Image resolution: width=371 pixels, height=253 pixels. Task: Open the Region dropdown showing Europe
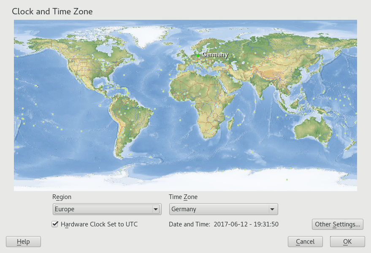[107, 209]
